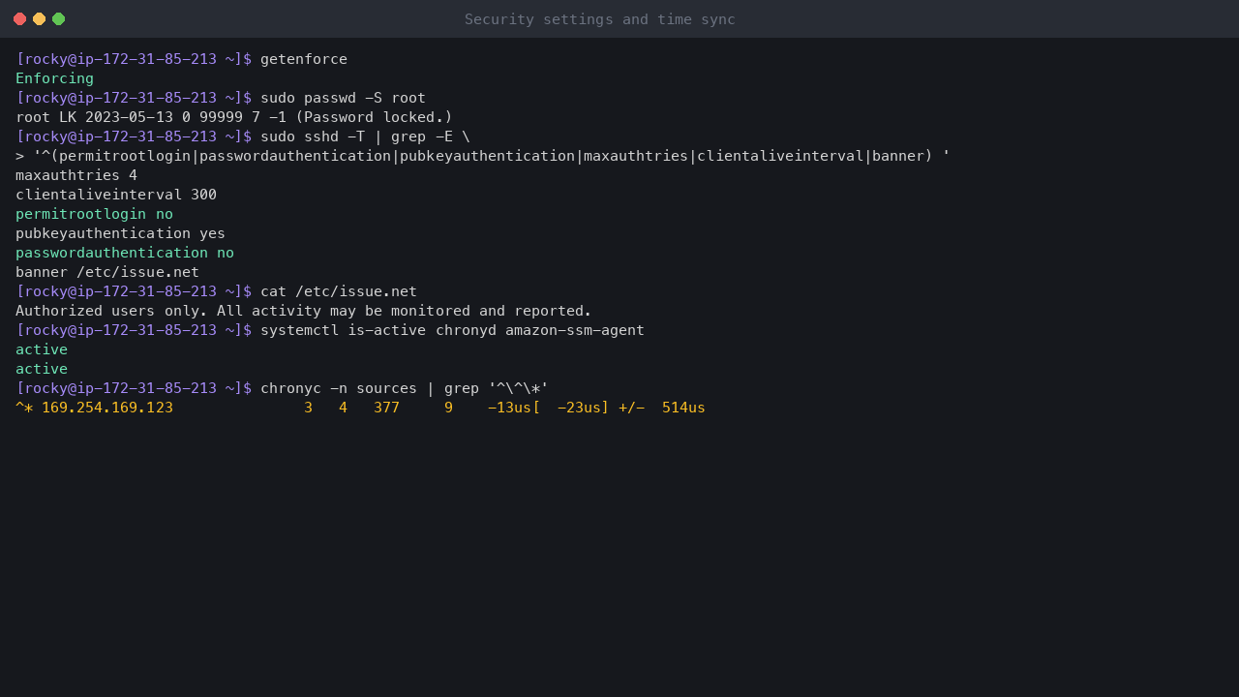Click the 'chronyc -n sources' command
Viewport: 1239px width, 697px height.
(405, 388)
